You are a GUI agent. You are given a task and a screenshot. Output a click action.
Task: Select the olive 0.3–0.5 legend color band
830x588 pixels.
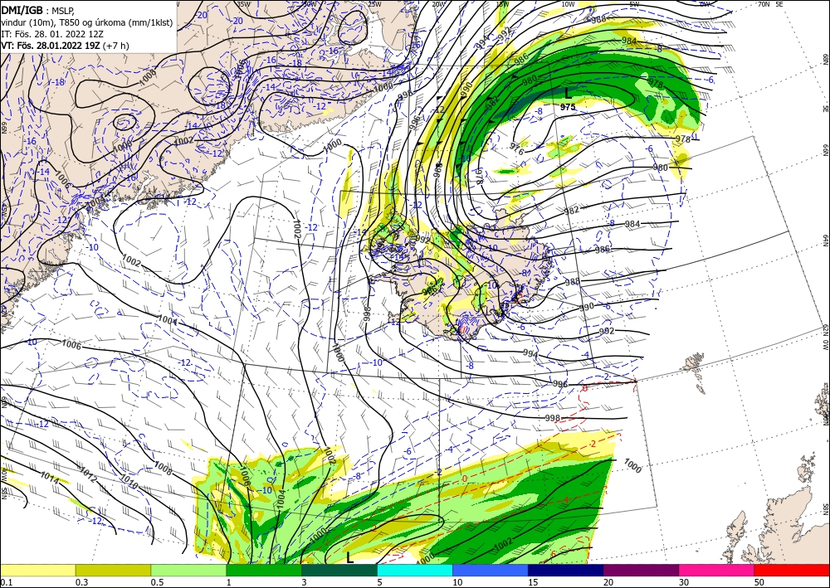113,570
